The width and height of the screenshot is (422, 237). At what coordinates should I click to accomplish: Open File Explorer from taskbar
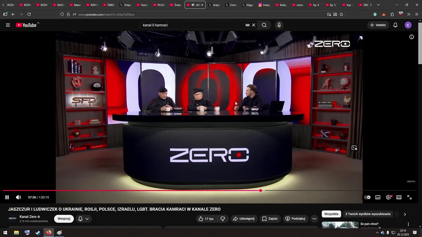tap(16, 233)
